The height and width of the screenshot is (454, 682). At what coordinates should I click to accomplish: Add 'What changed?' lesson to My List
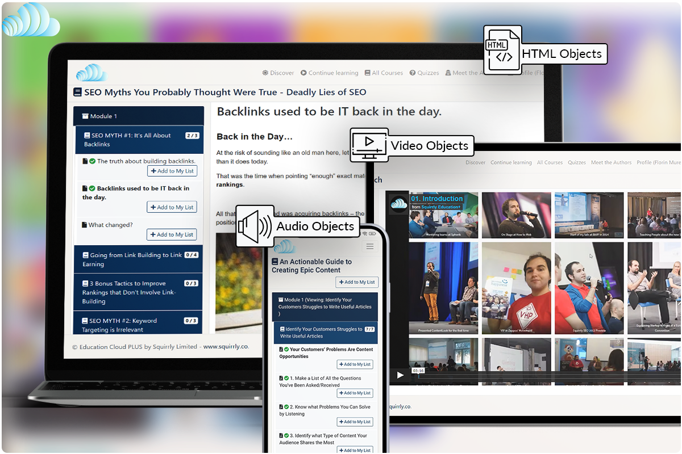[172, 234]
